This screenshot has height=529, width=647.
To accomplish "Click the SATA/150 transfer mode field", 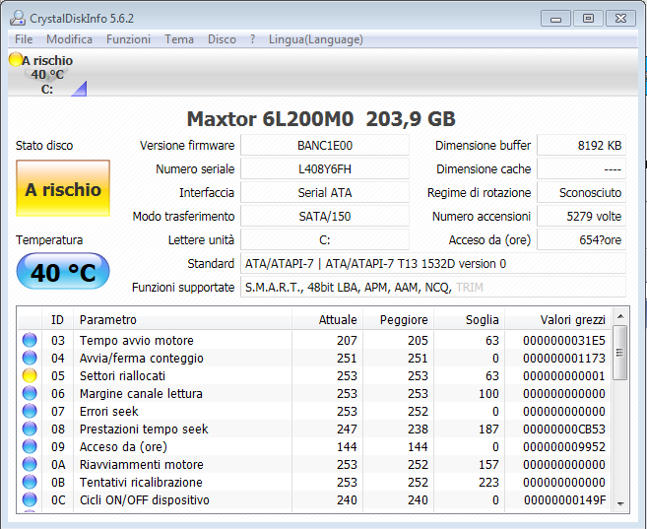I will 325,216.
